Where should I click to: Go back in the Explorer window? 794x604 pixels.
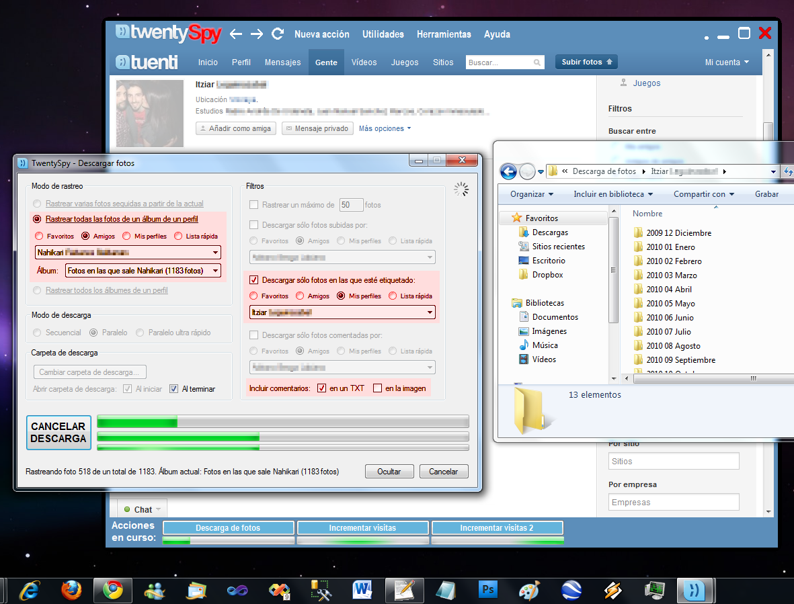point(508,171)
